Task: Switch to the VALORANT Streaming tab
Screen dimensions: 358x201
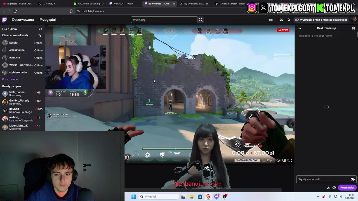Action: (x=89, y=4)
